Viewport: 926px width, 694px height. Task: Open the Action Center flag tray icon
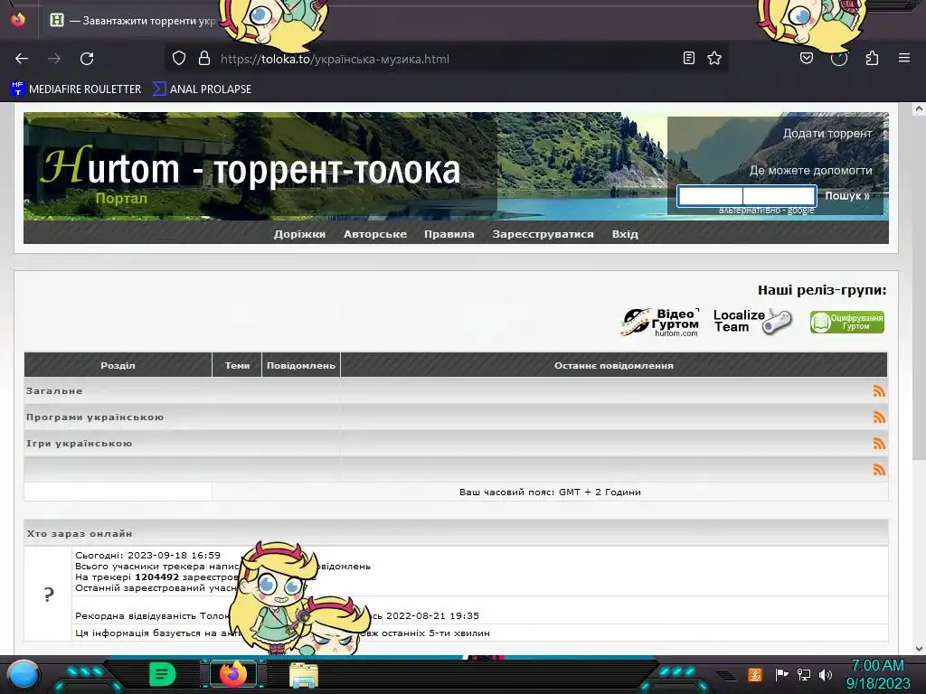coord(781,674)
